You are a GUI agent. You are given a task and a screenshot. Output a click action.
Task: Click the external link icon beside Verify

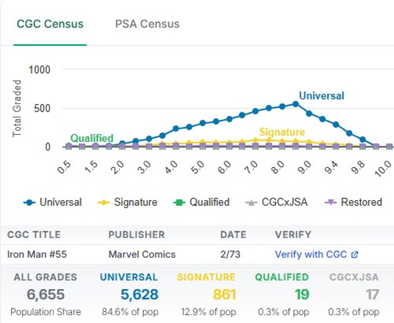[355, 254]
